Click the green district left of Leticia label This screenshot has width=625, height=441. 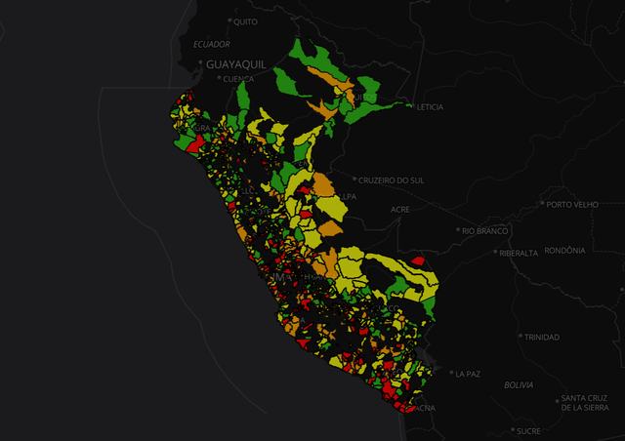(373, 110)
